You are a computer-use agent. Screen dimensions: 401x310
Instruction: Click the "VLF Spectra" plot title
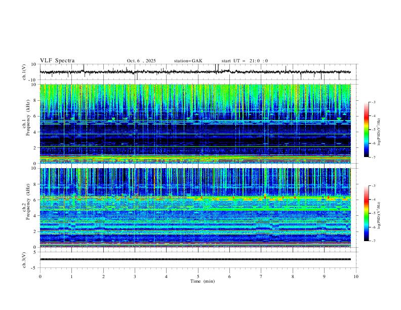[x=57, y=61]
